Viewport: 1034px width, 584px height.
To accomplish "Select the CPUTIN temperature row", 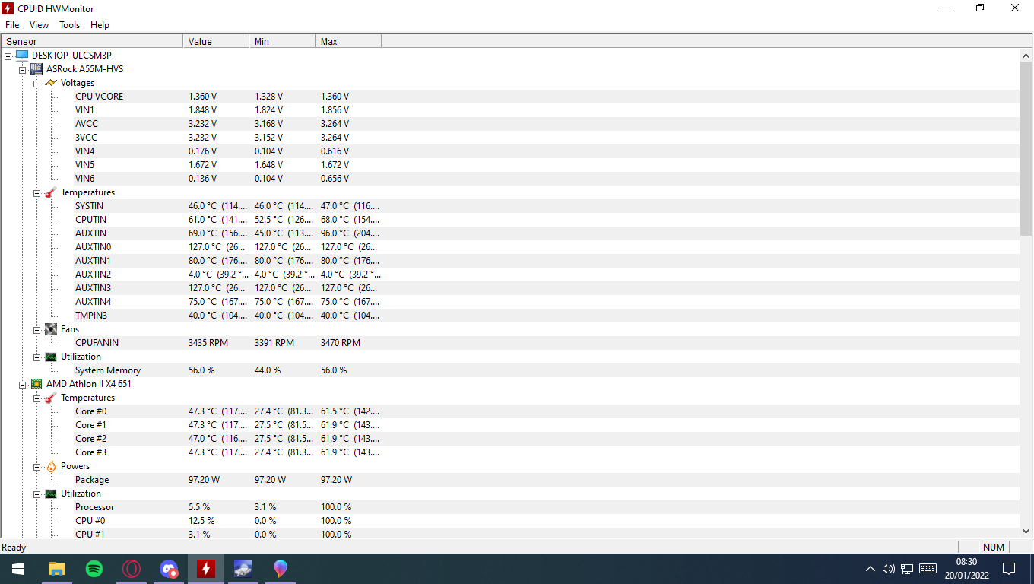I will [x=510, y=220].
